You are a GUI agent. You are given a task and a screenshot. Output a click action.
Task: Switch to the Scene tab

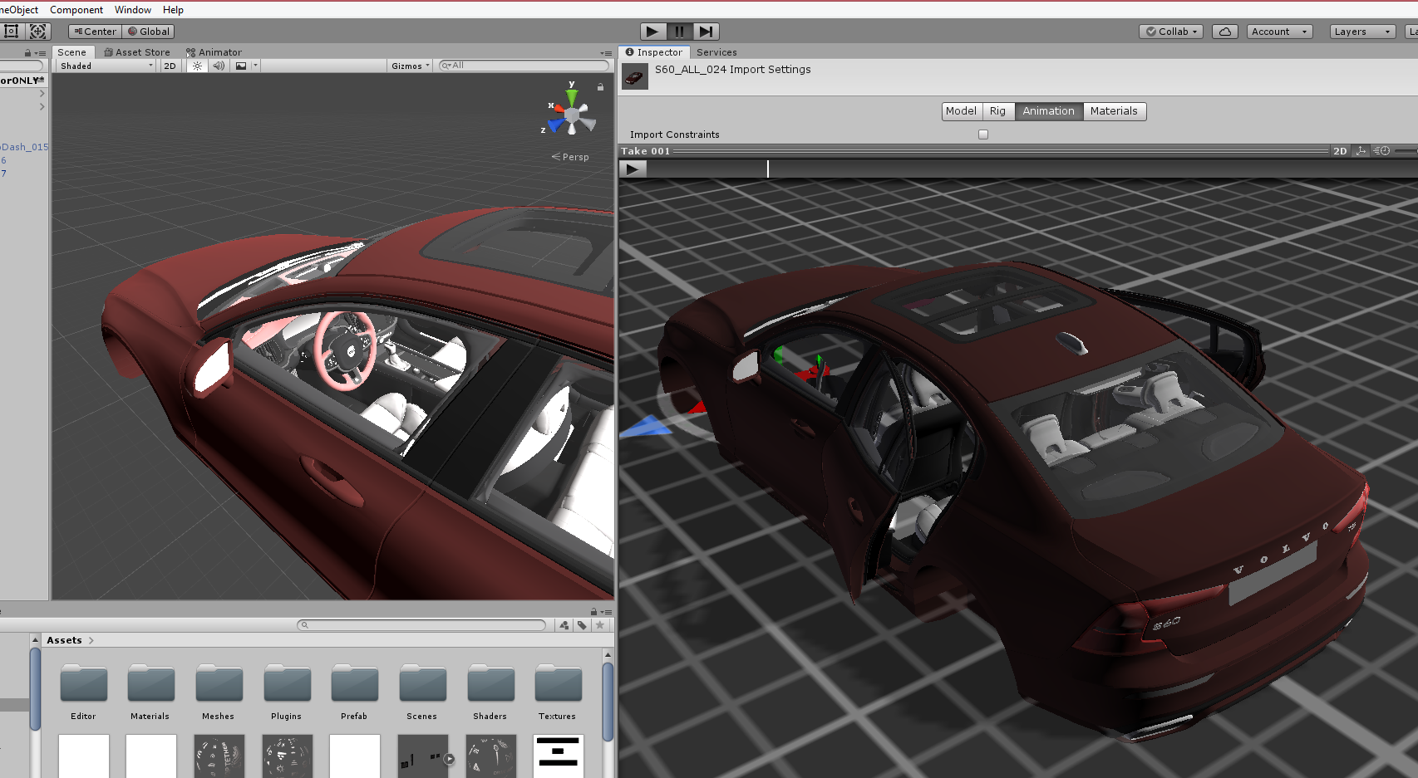coord(71,52)
